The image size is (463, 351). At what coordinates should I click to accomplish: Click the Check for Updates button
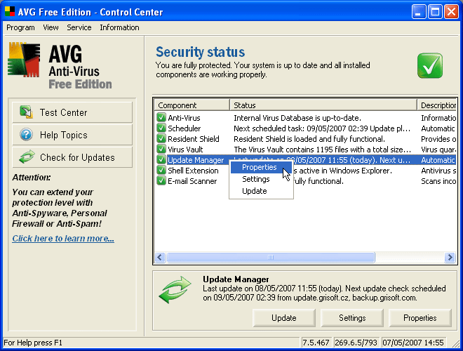[x=72, y=157]
